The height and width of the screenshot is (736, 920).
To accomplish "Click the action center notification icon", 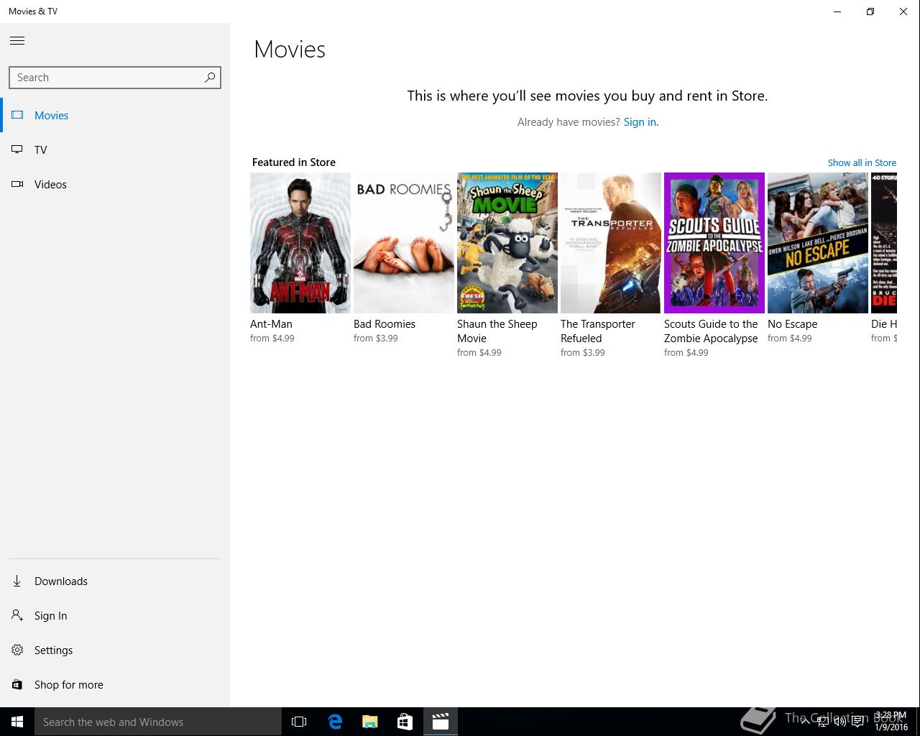I will click(857, 722).
